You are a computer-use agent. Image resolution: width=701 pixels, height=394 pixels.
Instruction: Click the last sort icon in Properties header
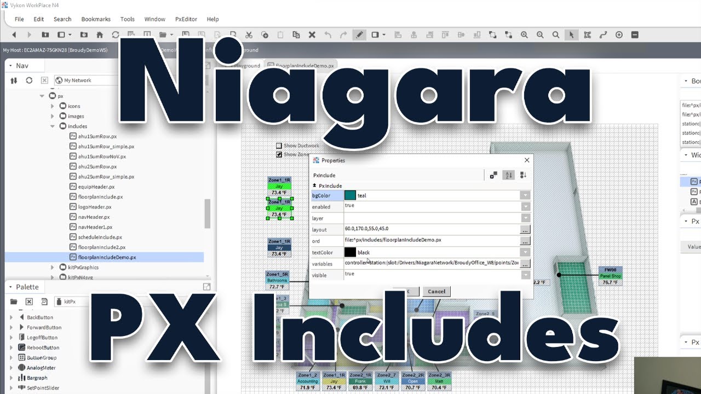point(523,175)
